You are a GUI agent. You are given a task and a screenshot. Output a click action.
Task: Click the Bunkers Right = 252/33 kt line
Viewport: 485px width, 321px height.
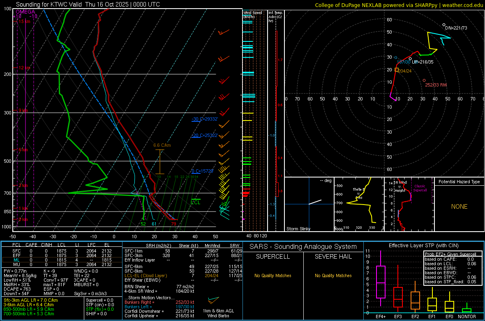(x=159, y=303)
